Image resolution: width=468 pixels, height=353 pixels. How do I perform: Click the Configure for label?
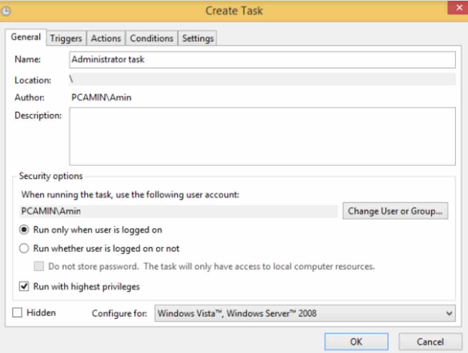[x=119, y=313]
